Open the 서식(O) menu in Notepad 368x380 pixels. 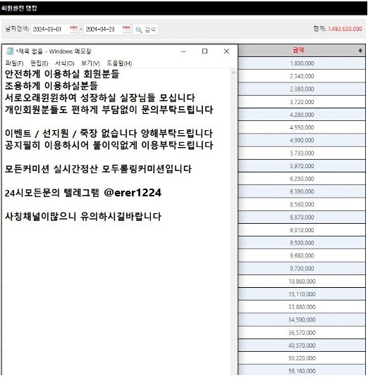[64, 63]
